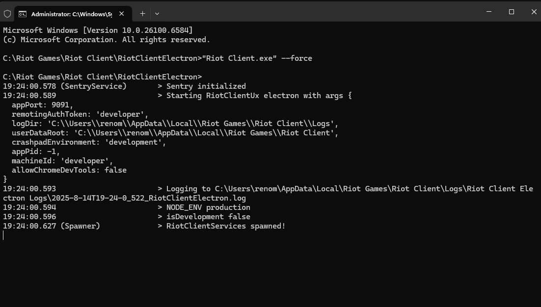Expand the new tab profile dropdown chevron

pyautogui.click(x=157, y=14)
